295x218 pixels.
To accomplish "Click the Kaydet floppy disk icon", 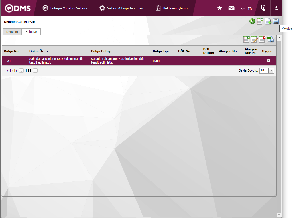I will pyautogui.click(x=276, y=21).
